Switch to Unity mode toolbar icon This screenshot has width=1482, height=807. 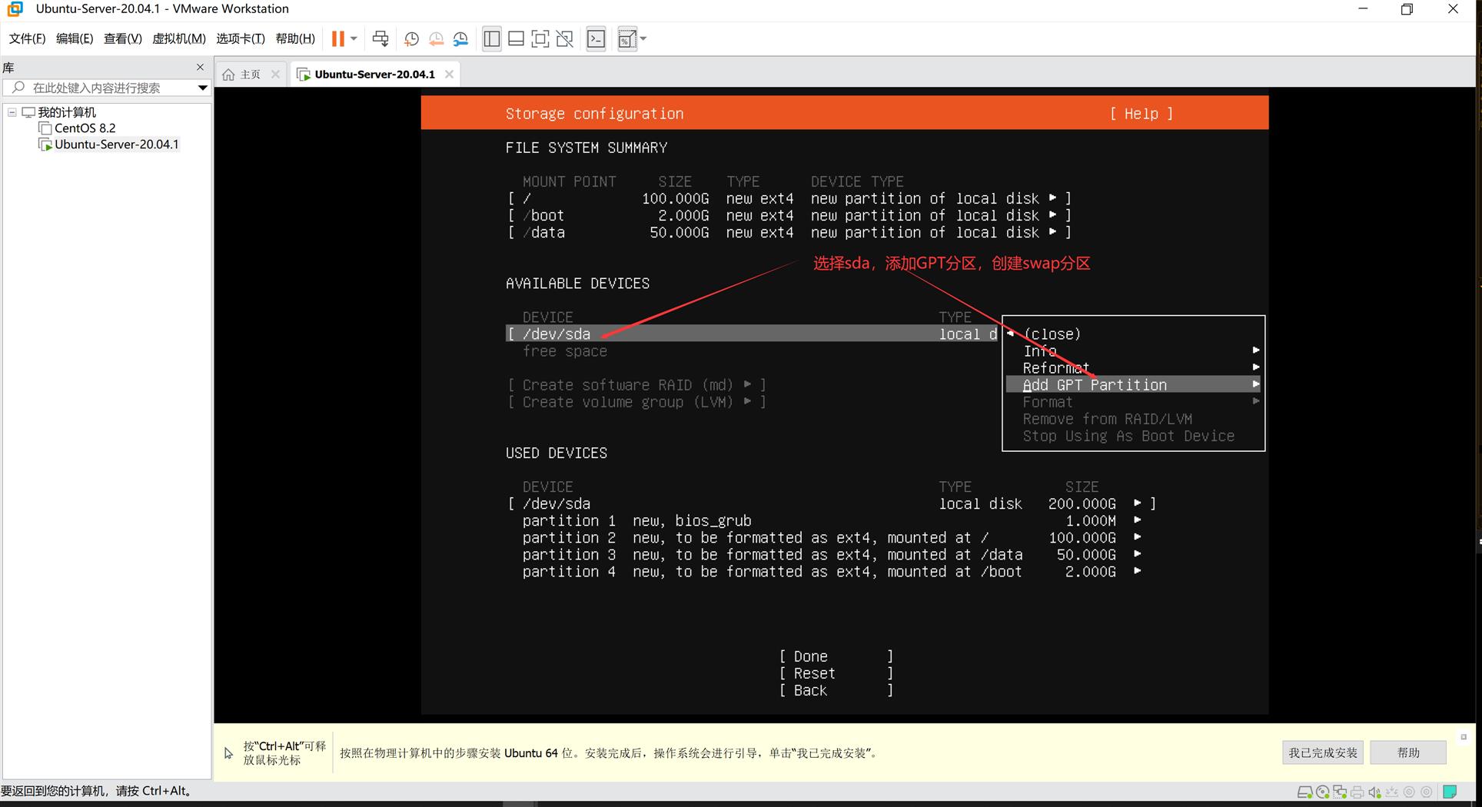[565, 38]
